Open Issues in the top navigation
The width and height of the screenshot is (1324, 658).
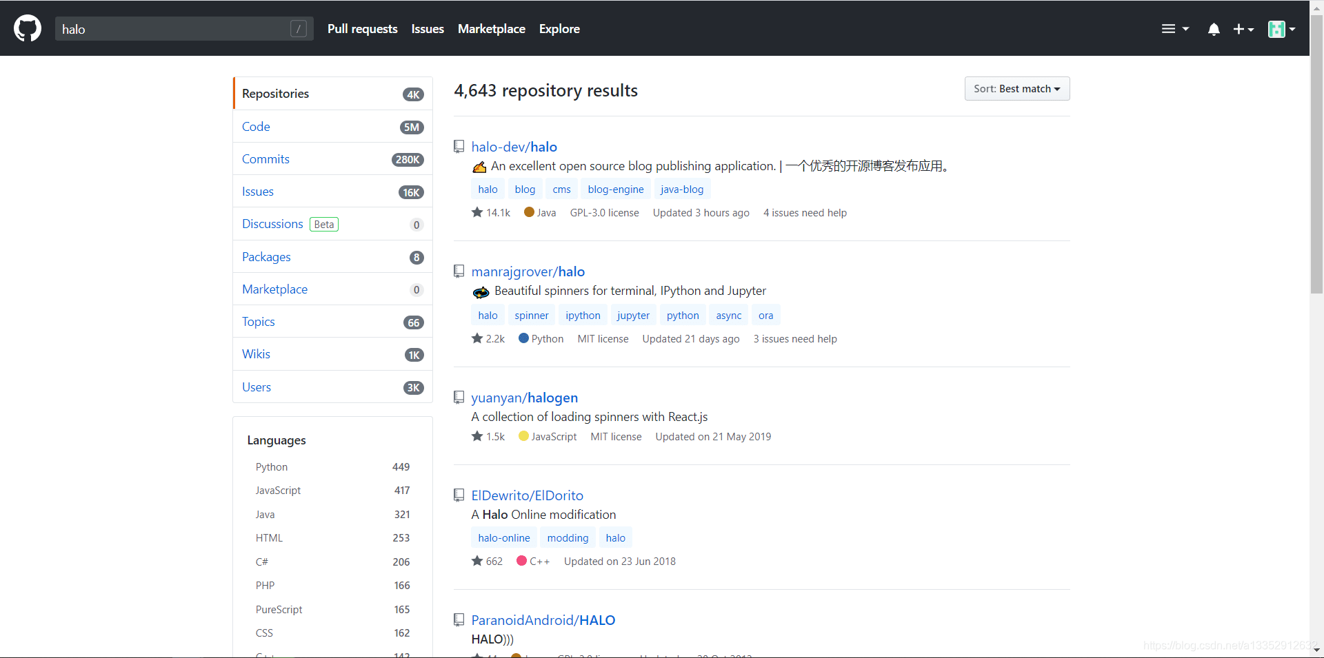click(428, 29)
